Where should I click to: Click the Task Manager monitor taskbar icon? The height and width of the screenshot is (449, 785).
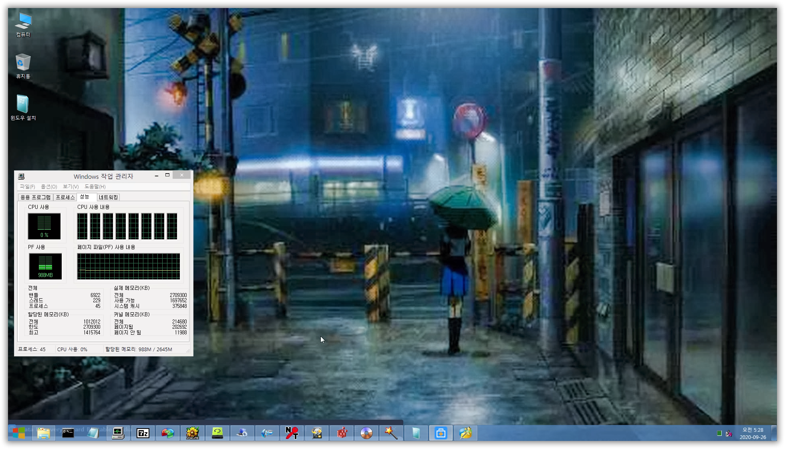pos(118,433)
